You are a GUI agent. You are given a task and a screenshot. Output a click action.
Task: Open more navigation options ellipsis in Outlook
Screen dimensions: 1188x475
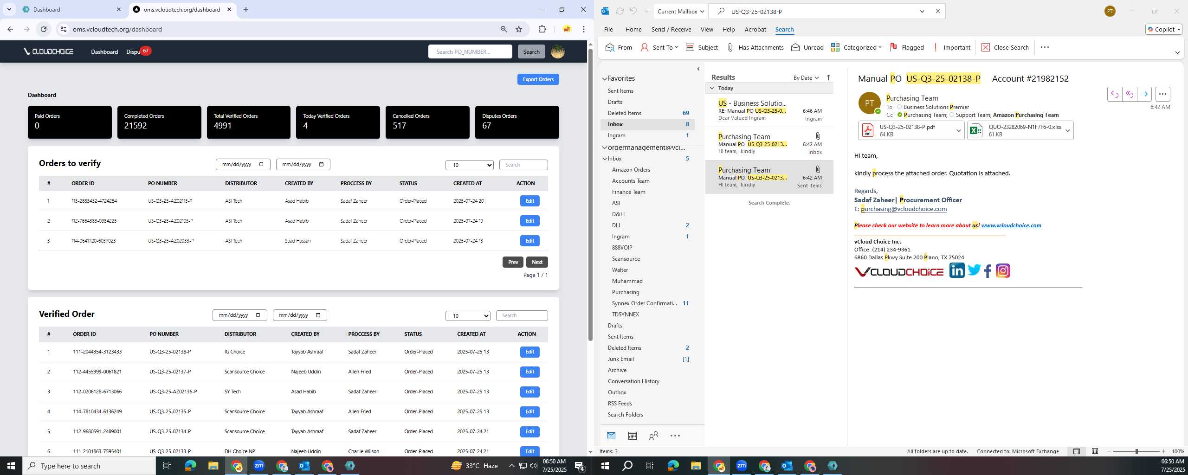coord(675,436)
